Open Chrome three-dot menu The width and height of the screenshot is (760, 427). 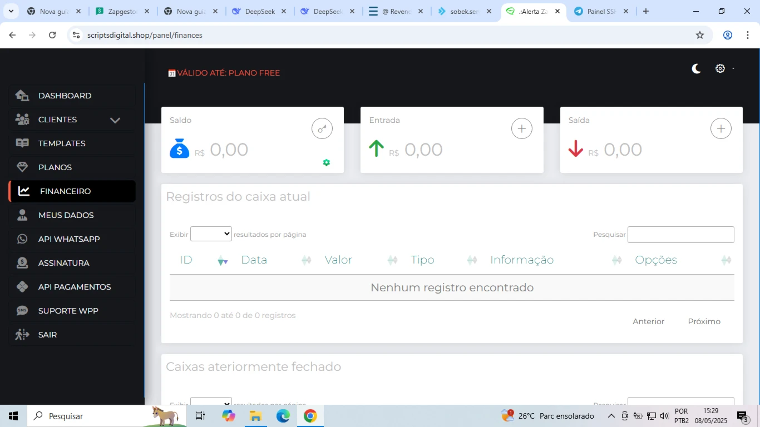[747, 35]
